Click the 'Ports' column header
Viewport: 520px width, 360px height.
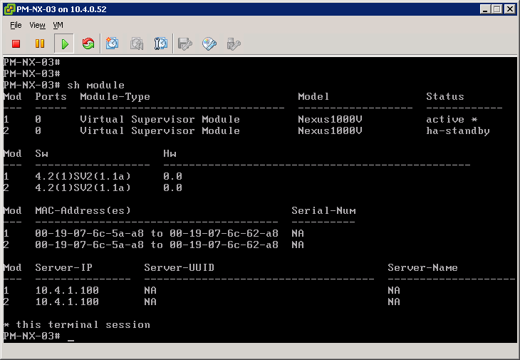51,96
